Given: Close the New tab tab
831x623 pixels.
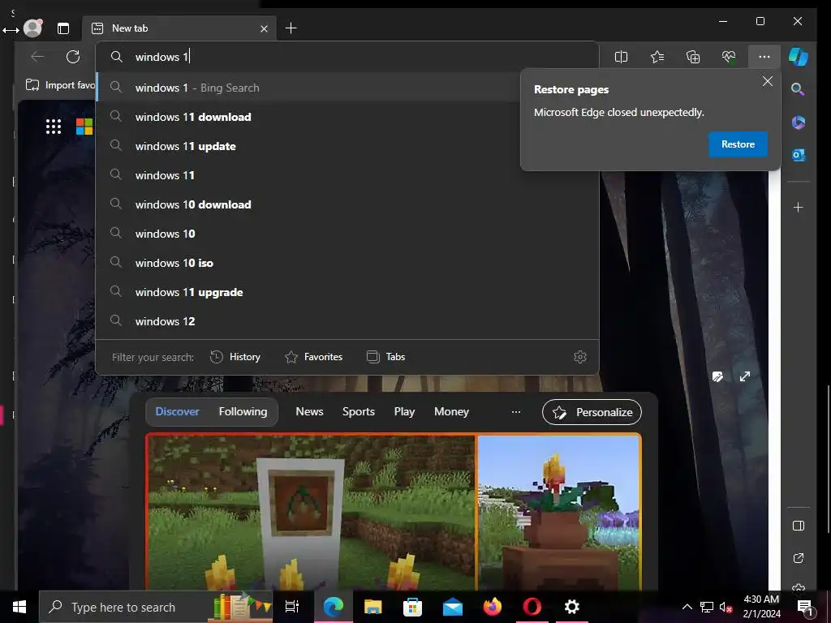Looking at the screenshot, I should coord(264,28).
